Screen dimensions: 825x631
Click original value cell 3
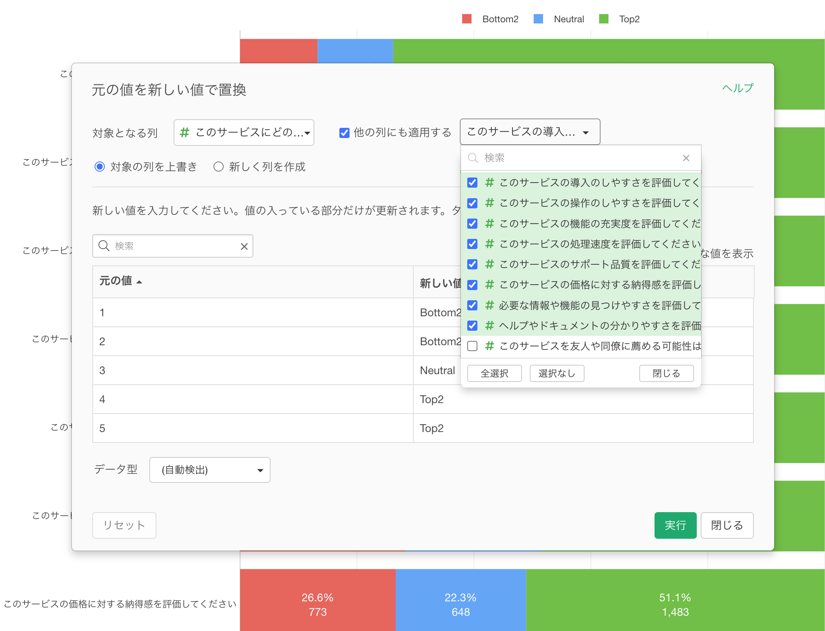click(x=253, y=371)
